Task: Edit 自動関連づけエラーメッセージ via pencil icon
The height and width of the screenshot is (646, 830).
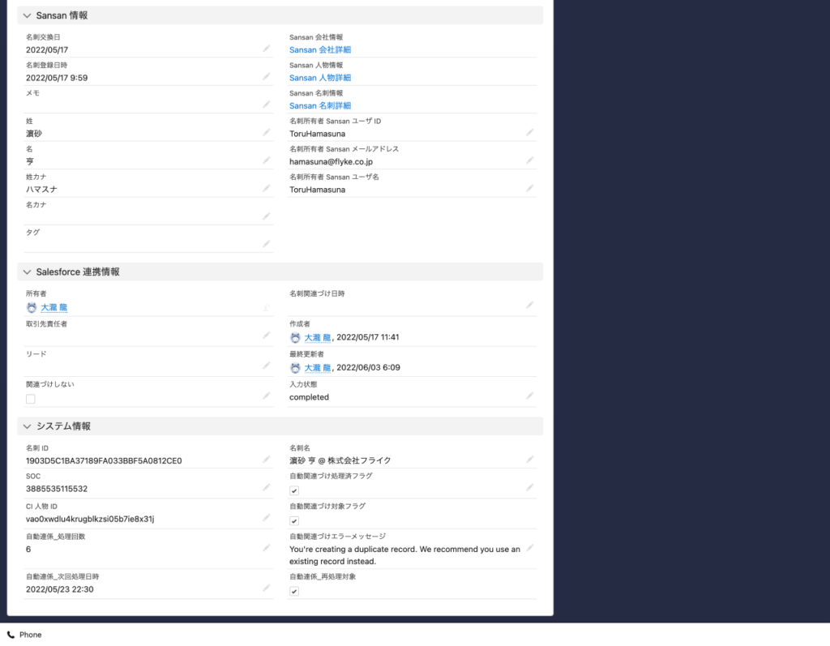Action: 529,548
